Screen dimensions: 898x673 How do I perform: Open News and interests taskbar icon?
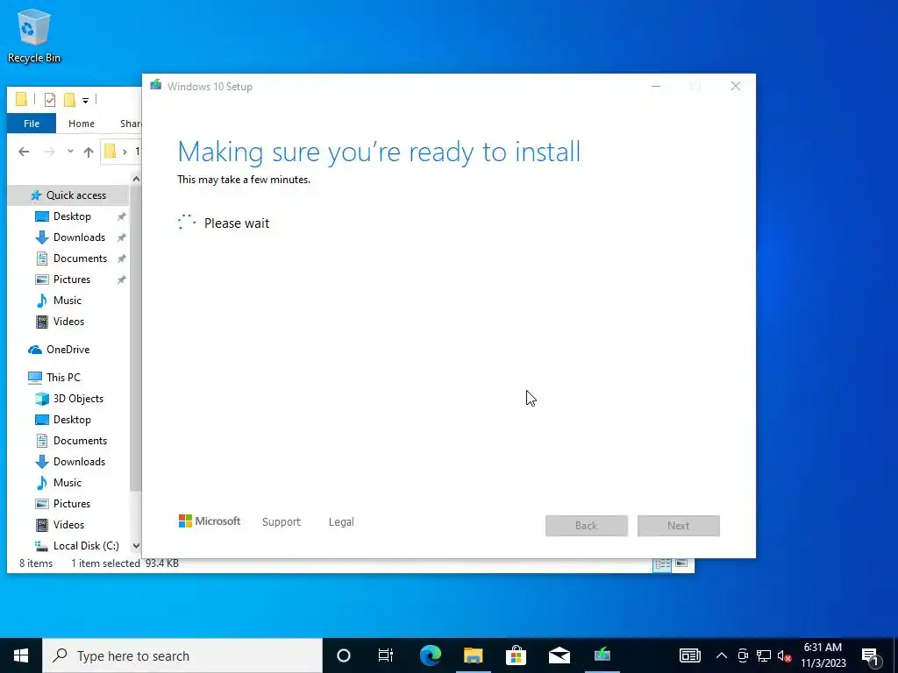[x=690, y=655]
